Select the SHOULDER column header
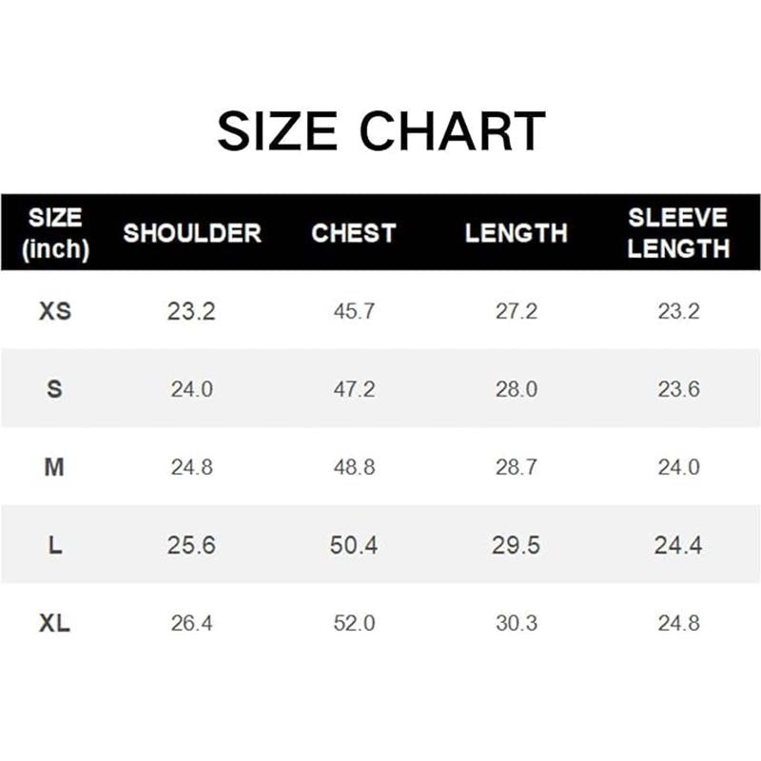 point(192,233)
